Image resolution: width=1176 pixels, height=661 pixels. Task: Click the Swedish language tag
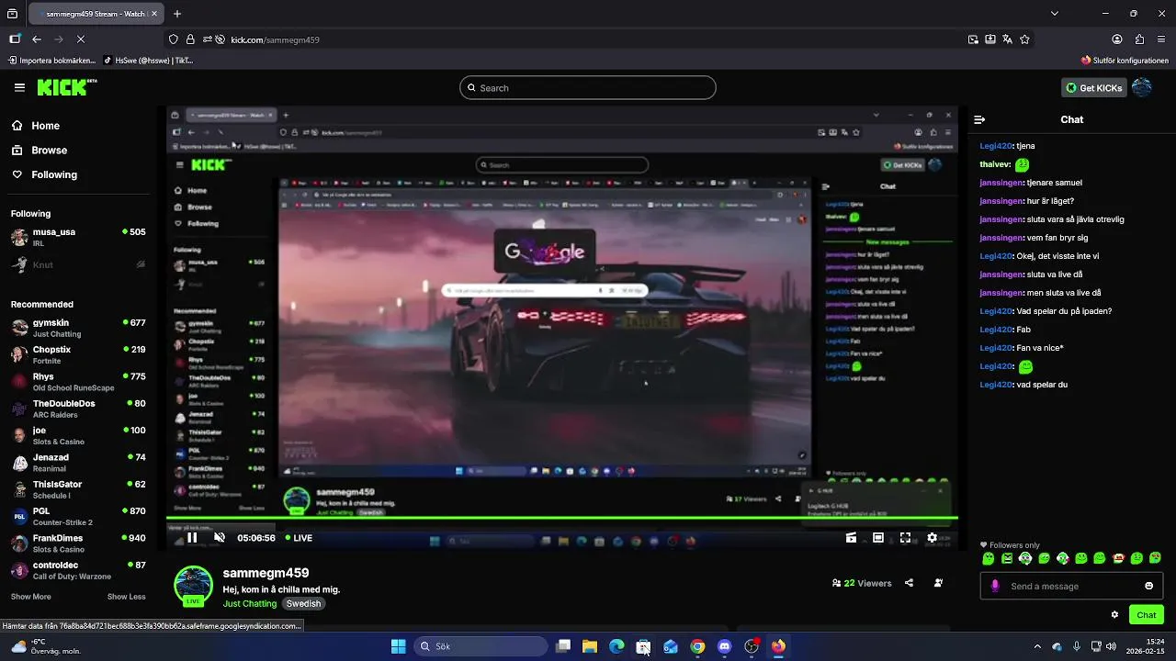303,603
